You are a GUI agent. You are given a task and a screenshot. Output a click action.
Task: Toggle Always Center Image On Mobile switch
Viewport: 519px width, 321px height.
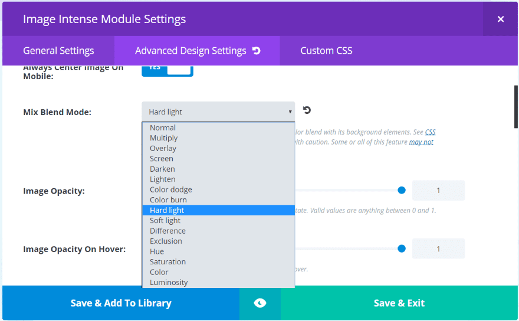pos(167,68)
